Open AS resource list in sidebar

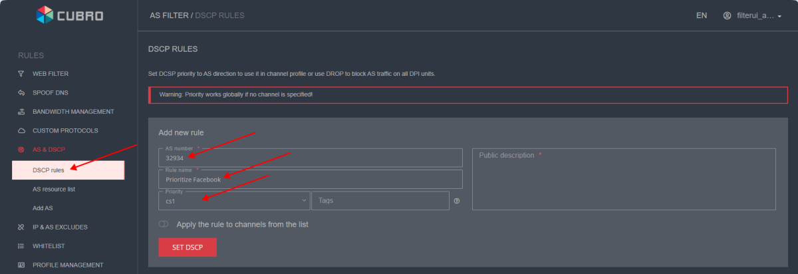(54, 190)
